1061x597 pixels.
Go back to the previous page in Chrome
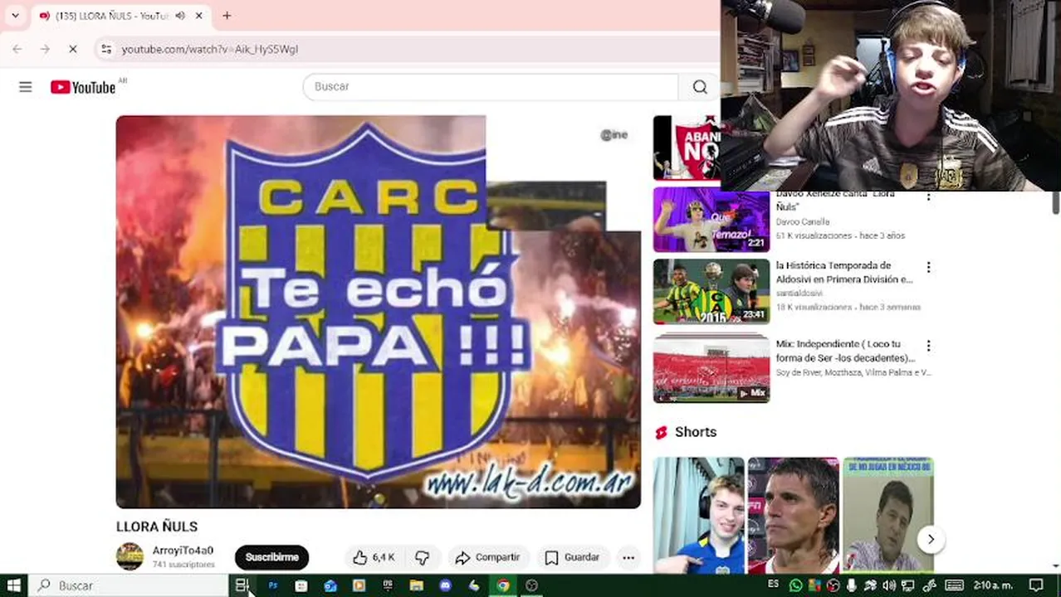[17, 49]
